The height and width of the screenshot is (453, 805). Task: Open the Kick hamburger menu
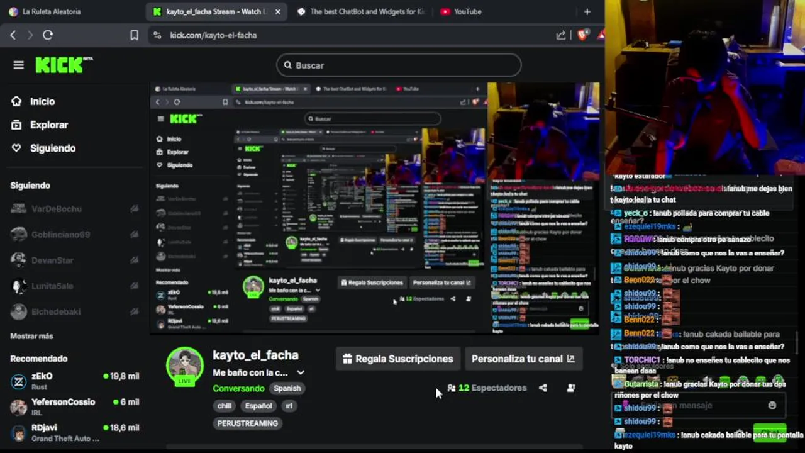point(18,65)
